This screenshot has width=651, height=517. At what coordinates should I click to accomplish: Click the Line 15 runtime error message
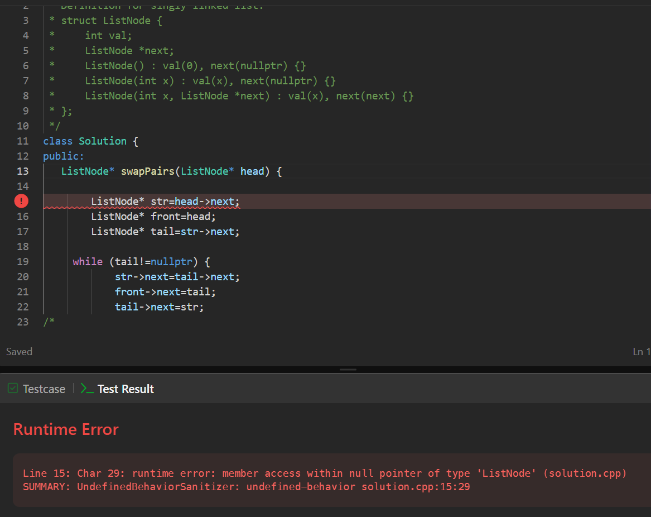(x=325, y=473)
